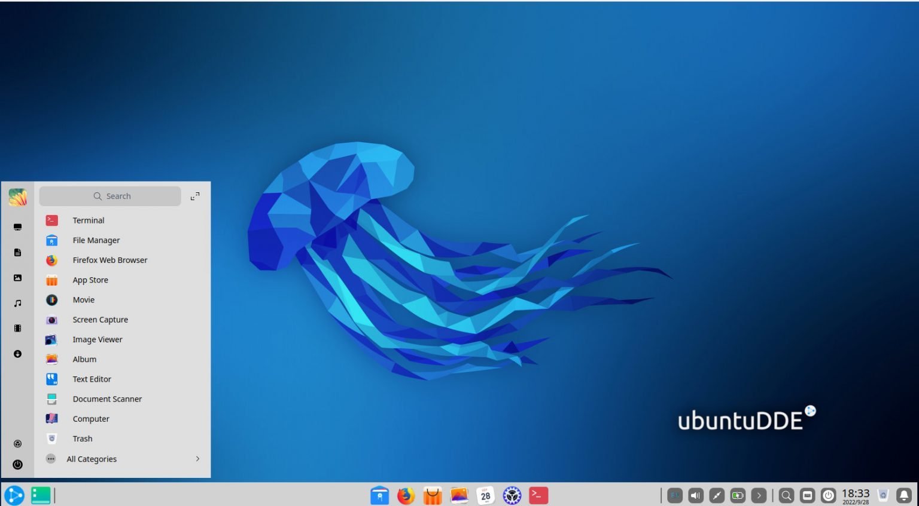Open the Music category in the launcher sidebar
The width and height of the screenshot is (919, 506).
click(17, 303)
